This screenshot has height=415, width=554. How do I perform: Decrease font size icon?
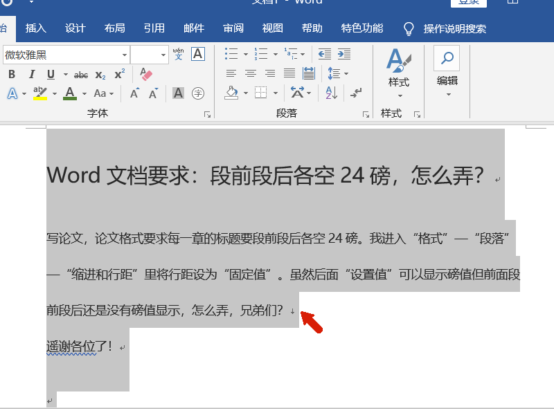coord(153,93)
